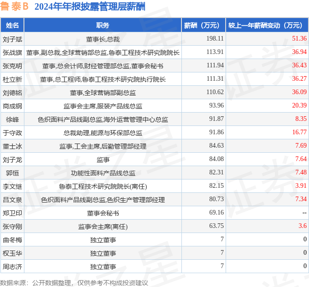Click the position 功能性面料产品线总监
Viewport: 309px width, 287px height.
click(x=103, y=173)
